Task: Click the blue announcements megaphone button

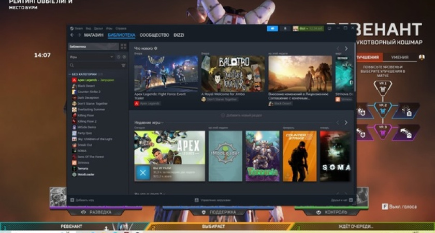Action: (x=272, y=28)
